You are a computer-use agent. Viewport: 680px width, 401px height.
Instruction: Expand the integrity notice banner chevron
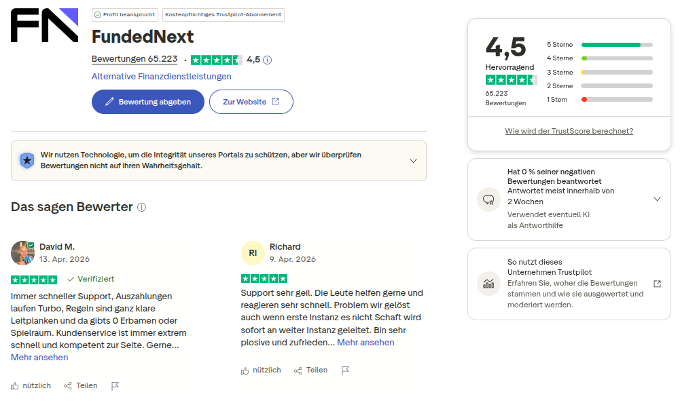tap(413, 161)
